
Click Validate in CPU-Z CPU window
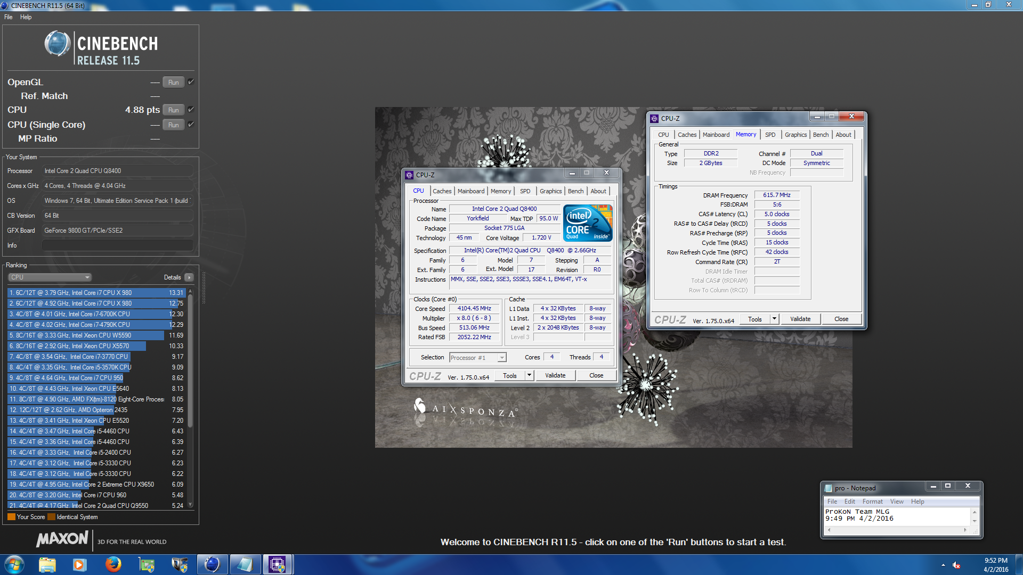pyautogui.click(x=555, y=375)
